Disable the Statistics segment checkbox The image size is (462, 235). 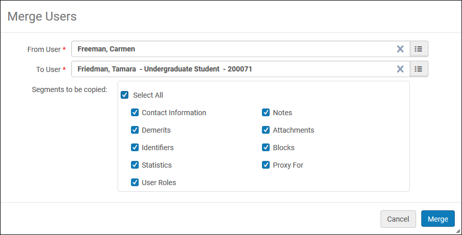pos(135,165)
